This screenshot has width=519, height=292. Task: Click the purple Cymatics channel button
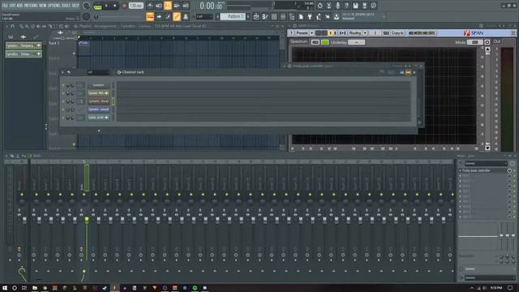pos(99,109)
